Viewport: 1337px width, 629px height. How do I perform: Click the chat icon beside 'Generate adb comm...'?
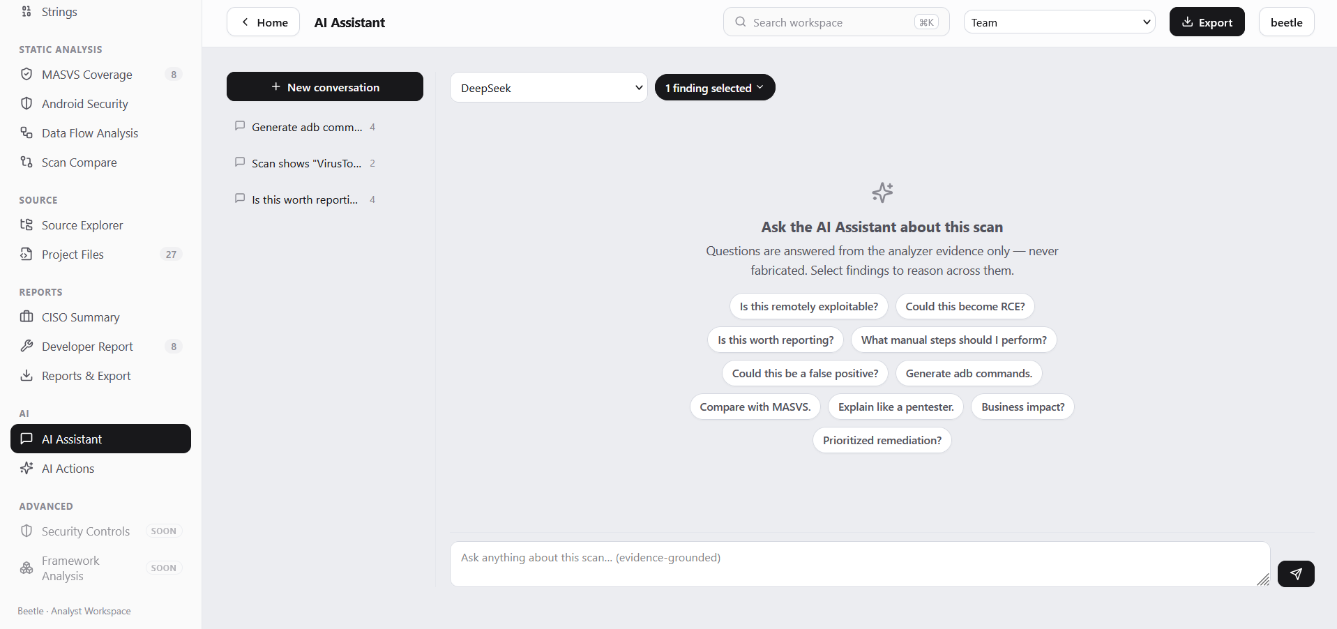point(240,126)
